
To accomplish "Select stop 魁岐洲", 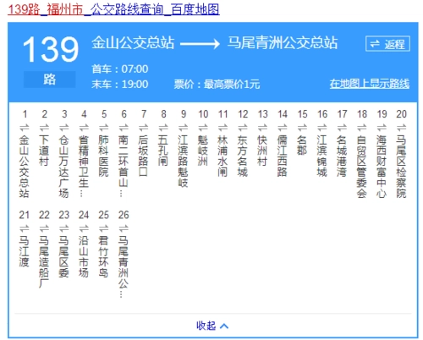I will (x=203, y=151).
